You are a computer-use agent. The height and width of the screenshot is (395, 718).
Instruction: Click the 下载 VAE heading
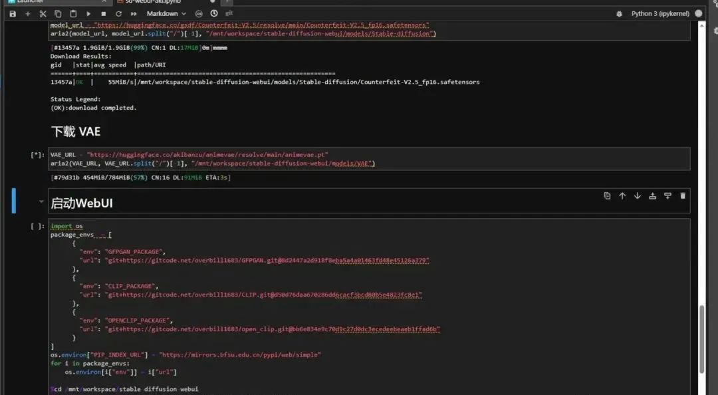76,132
